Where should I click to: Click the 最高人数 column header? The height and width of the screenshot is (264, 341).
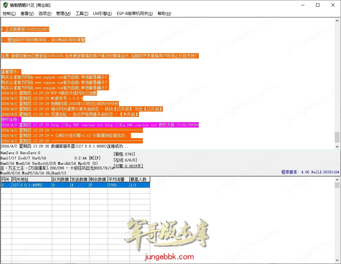pyautogui.click(x=139, y=179)
